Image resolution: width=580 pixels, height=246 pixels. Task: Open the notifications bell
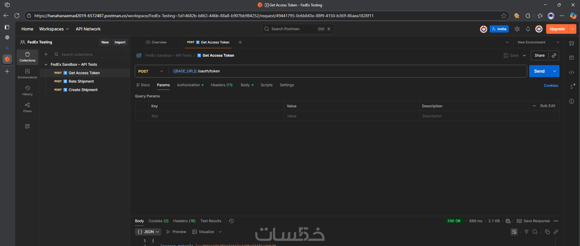pyautogui.click(x=528, y=29)
